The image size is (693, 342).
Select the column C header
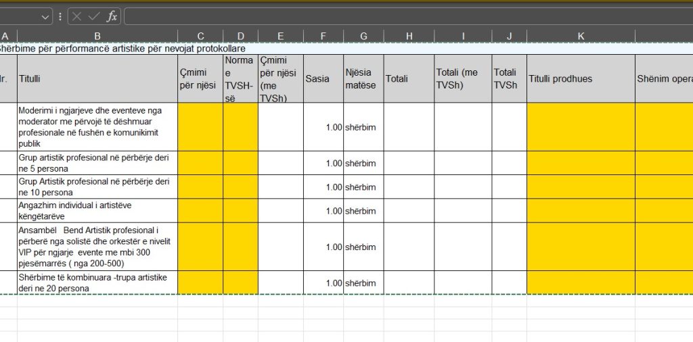200,36
